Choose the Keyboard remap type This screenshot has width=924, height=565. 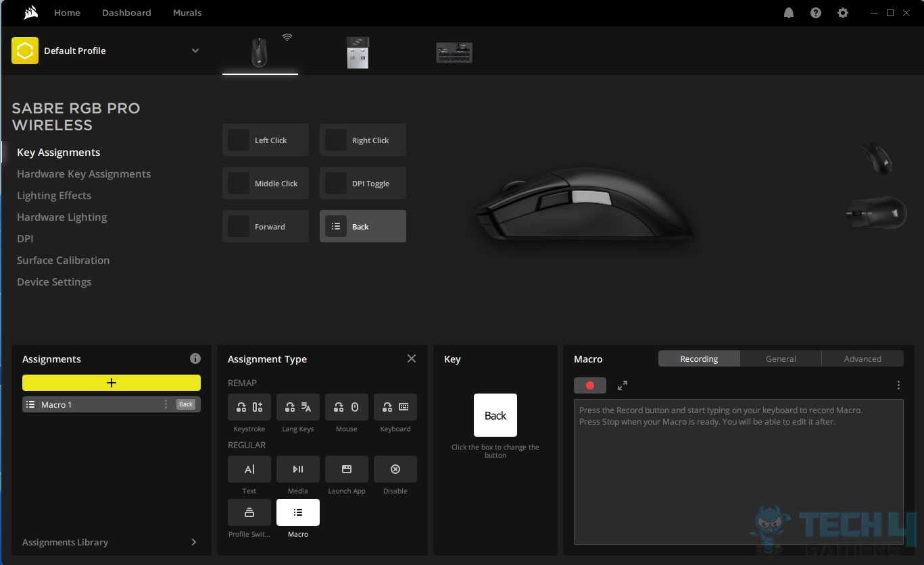click(395, 407)
